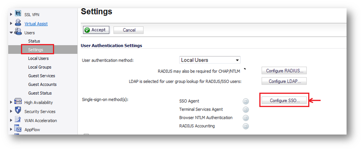Click the SSO Agent status icon

(x=246, y=101)
